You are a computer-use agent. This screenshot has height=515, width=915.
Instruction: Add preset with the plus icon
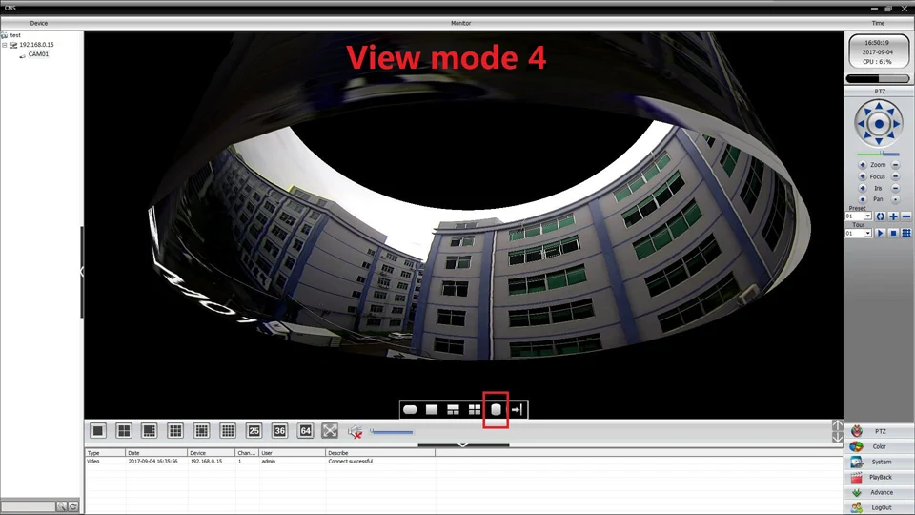pyautogui.click(x=893, y=216)
